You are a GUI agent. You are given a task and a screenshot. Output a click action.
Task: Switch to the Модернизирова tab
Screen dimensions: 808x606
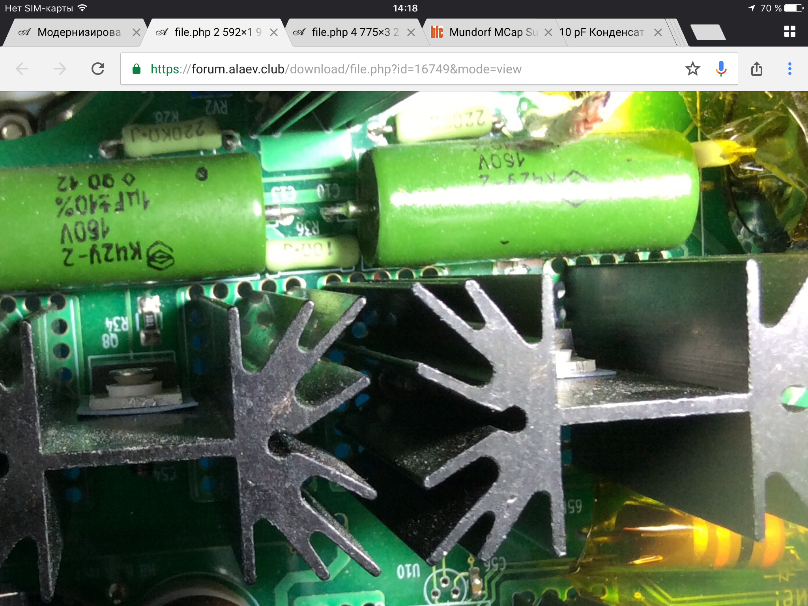79,32
